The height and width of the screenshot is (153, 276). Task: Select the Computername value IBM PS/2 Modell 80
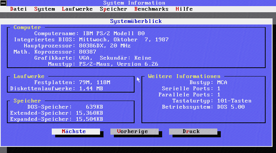coord(114,33)
